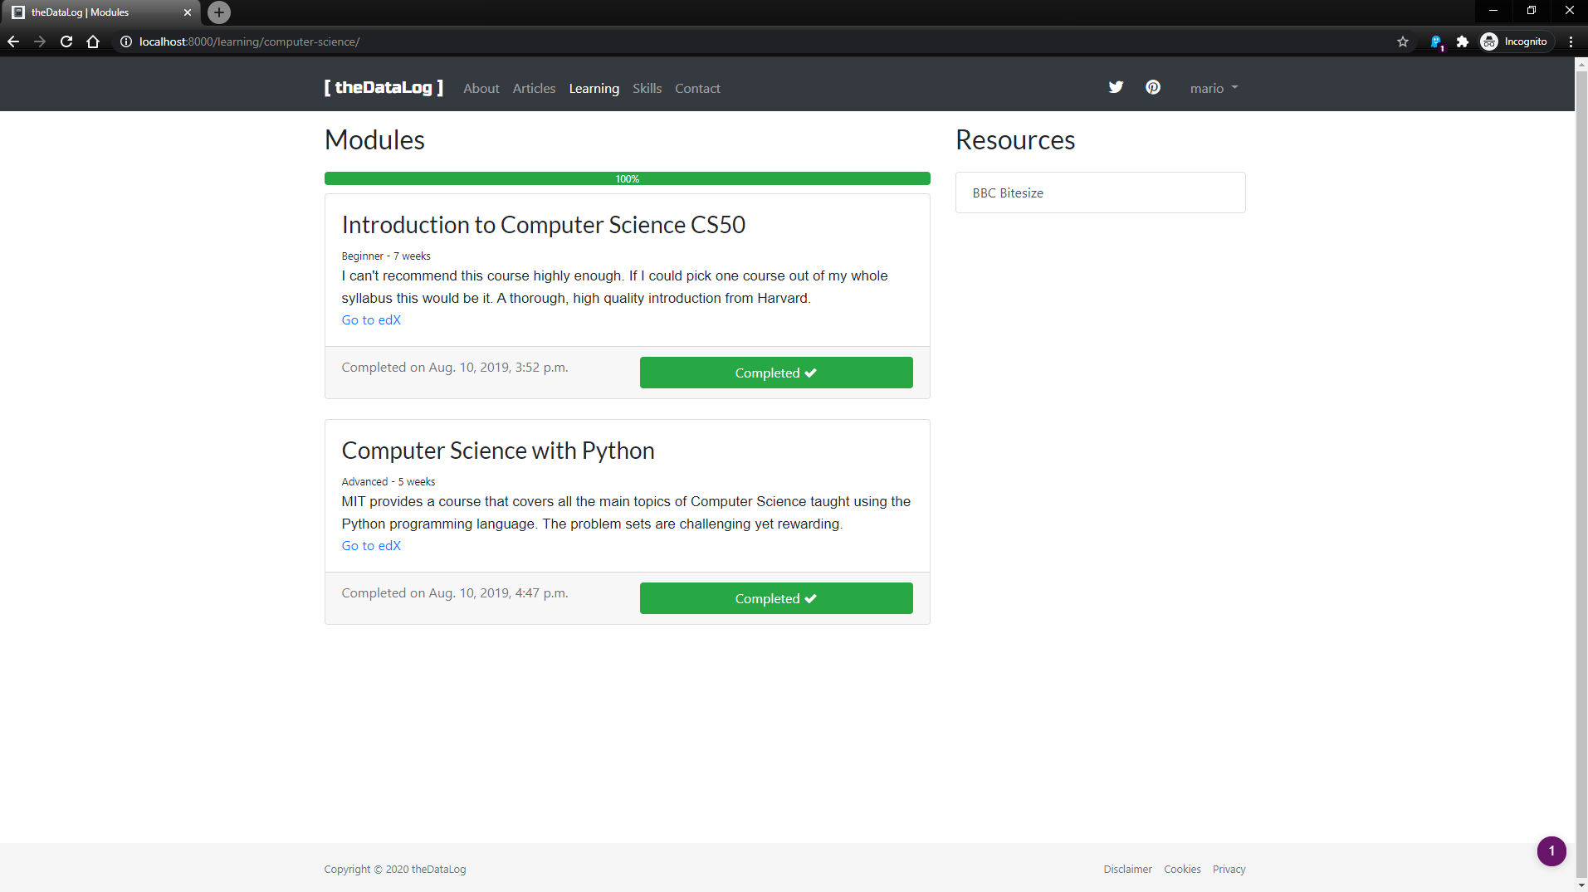Image resolution: width=1588 pixels, height=892 pixels.
Task: Click the Copyright 2020 theDataLog text
Action: [x=395, y=869]
